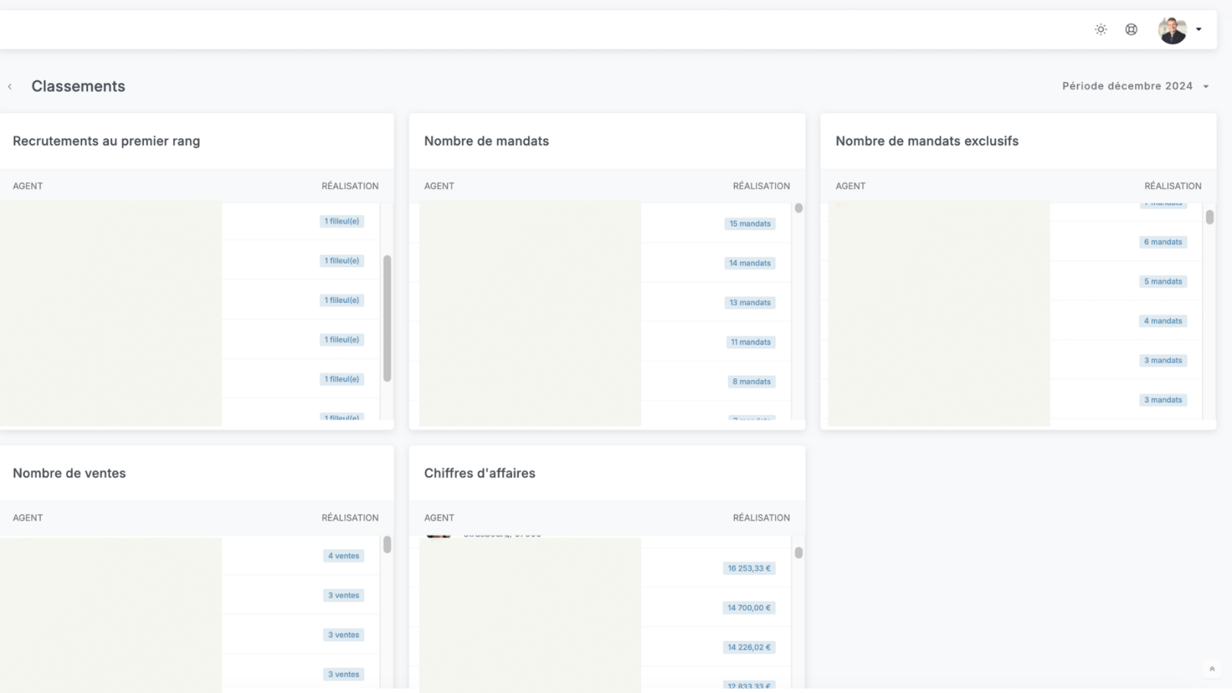Click the 14 700,00 € badge
1232x693 pixels.
click(749, 608)
